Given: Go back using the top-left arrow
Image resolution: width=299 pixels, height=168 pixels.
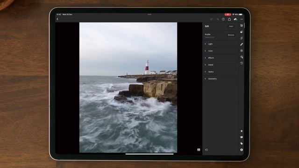Looking at the screenshot, I should coord(57,19).
